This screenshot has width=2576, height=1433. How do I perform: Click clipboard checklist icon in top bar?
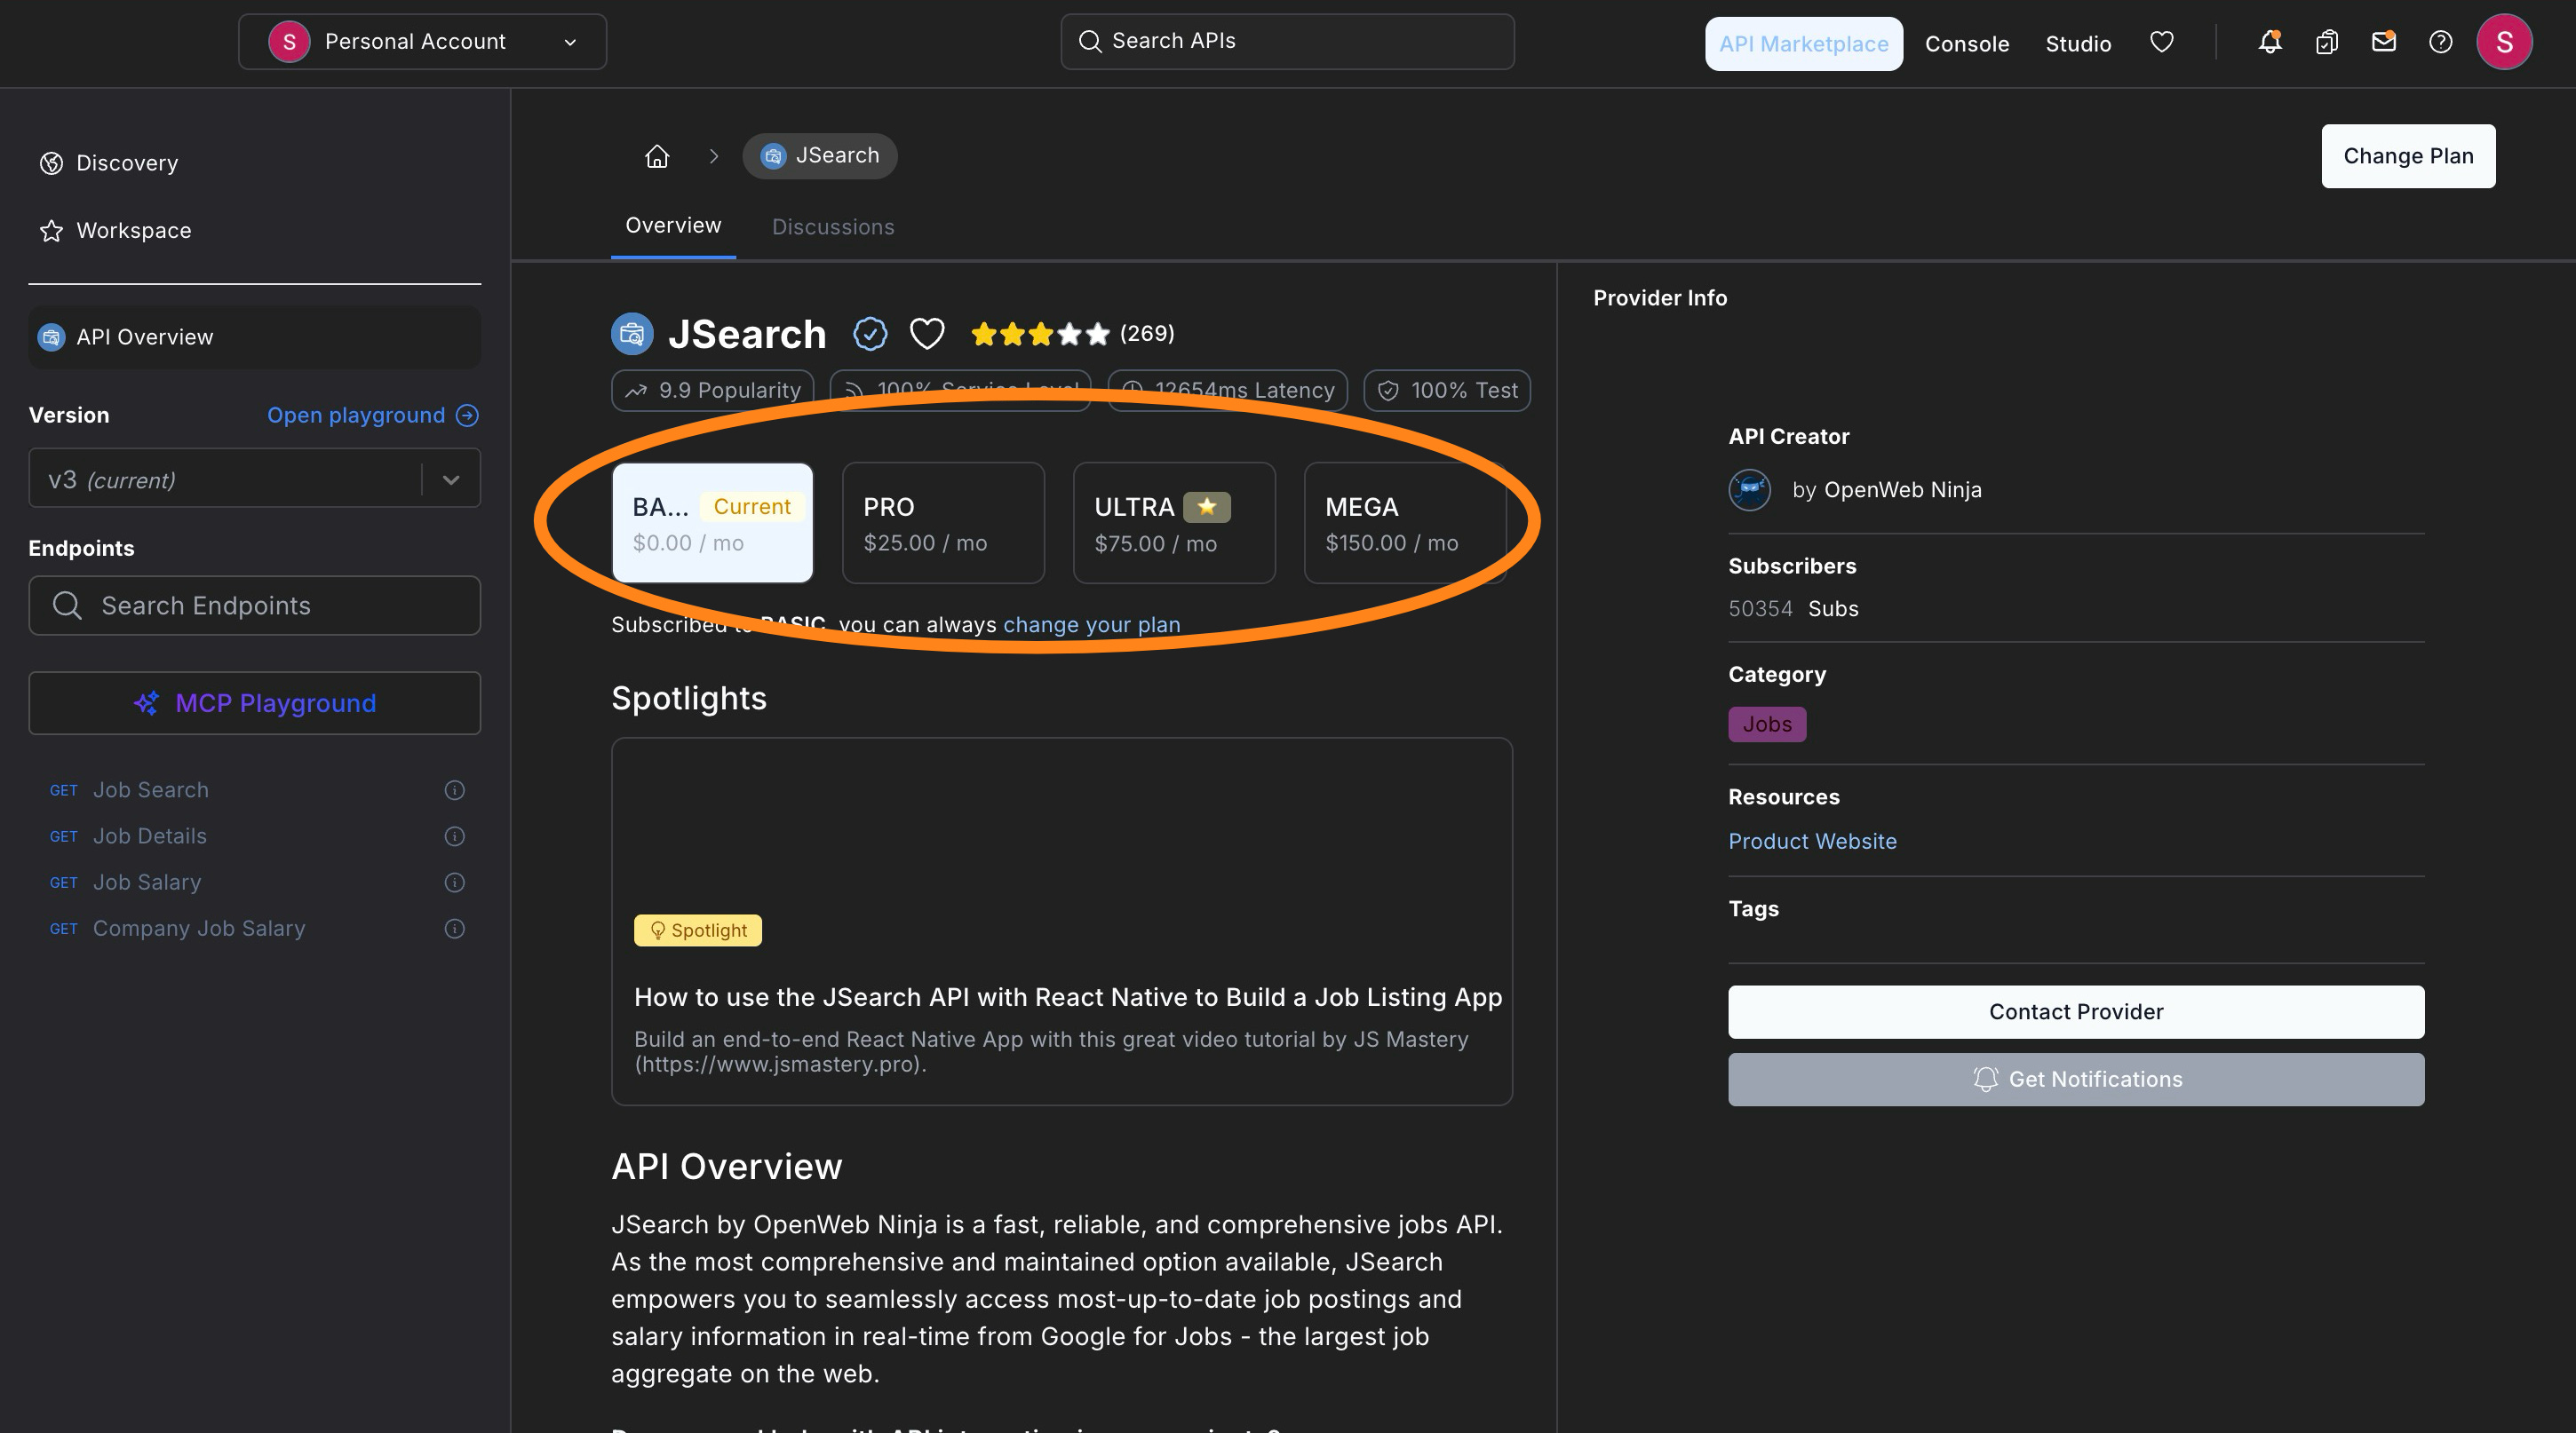[2326, 42]
